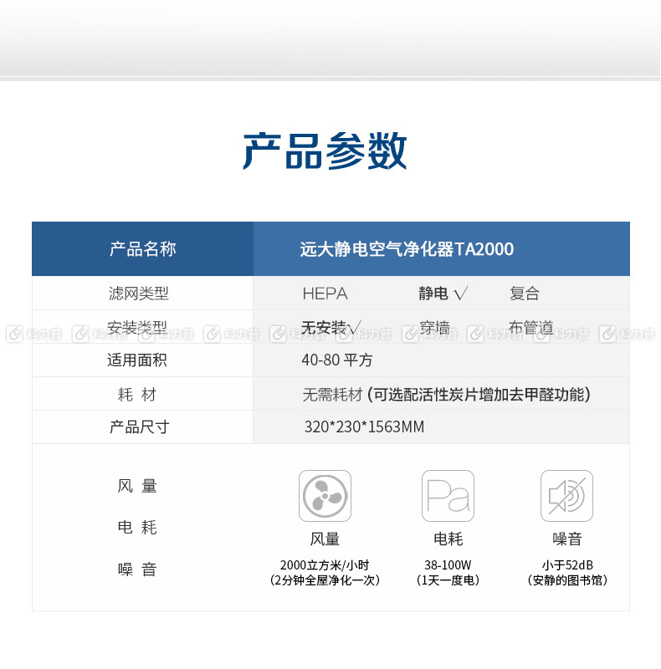Click the 远大静电空气净化器TA2000 title
This screenshot has height=669, width=661.
[407, 249]
